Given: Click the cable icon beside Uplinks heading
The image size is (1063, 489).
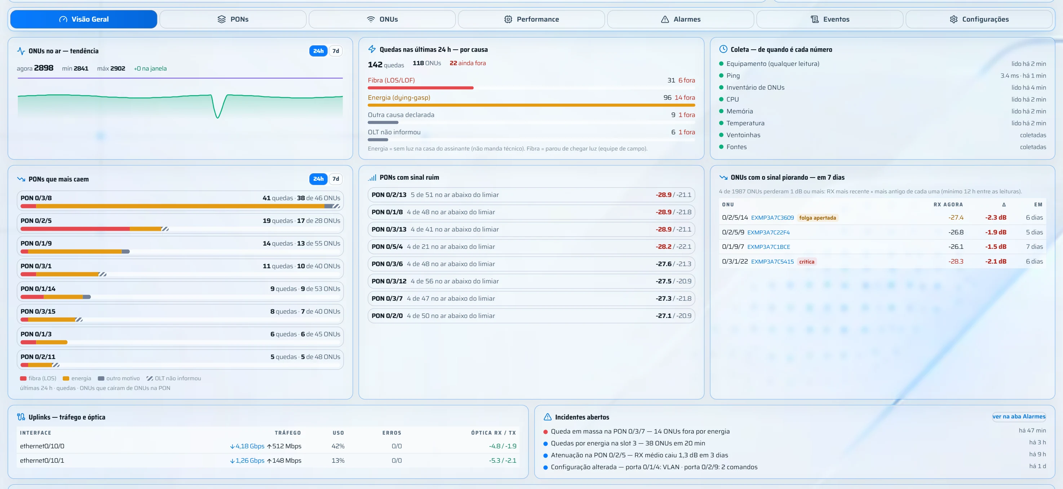Looking at the screenshot, I should (21, 417).
